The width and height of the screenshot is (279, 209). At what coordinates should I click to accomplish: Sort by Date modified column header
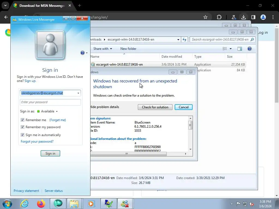click(x=176, y=57)
